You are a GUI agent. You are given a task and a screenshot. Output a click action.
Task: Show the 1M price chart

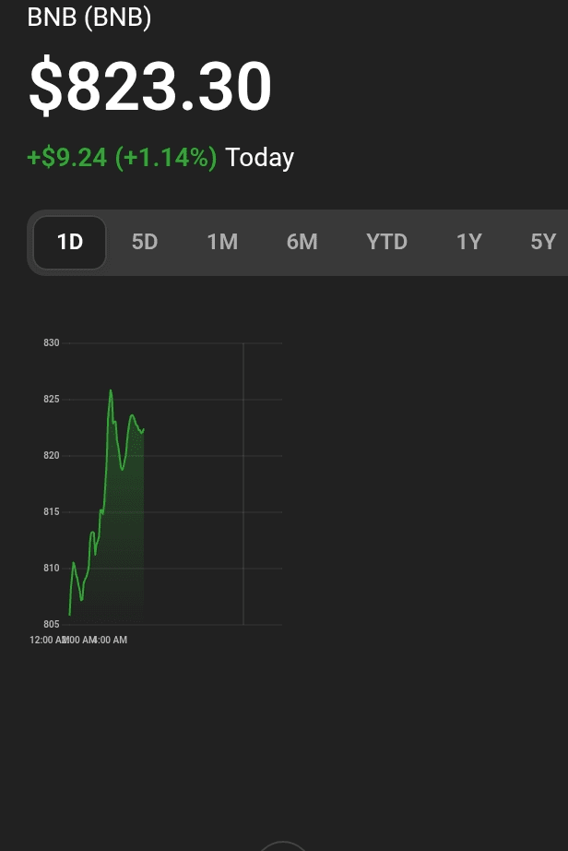(x=222, y=242)
